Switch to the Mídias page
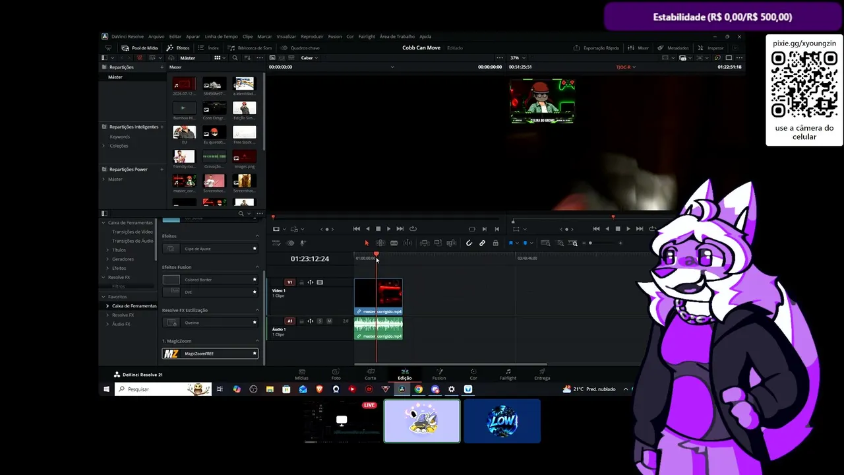Viewport: 844px width, 475px height. coord(301,374)
